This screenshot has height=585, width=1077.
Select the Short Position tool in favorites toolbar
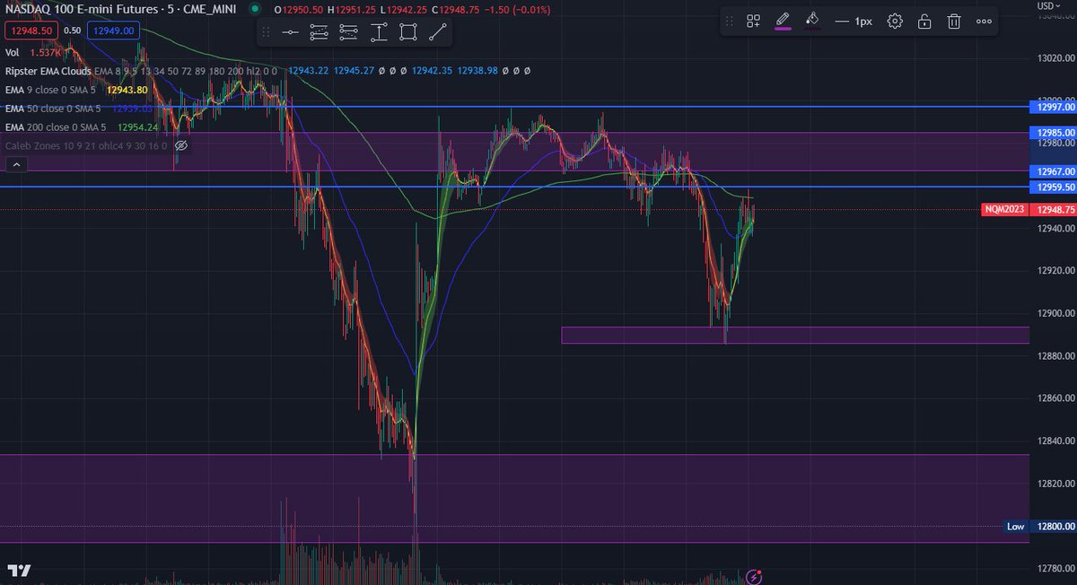pyautogui.click(x=349, y=32)
